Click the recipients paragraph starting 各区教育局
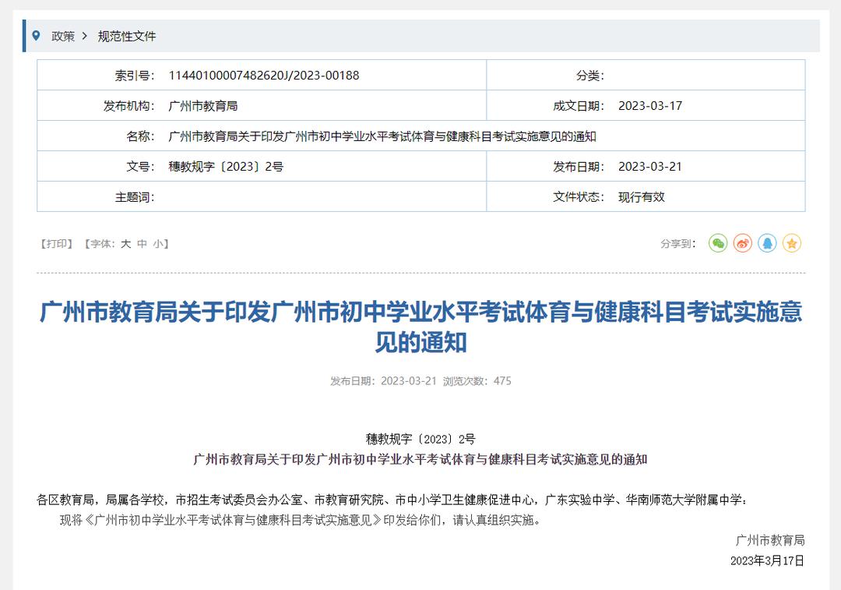This screenshot has height=590, width=841. click(392, 500)
